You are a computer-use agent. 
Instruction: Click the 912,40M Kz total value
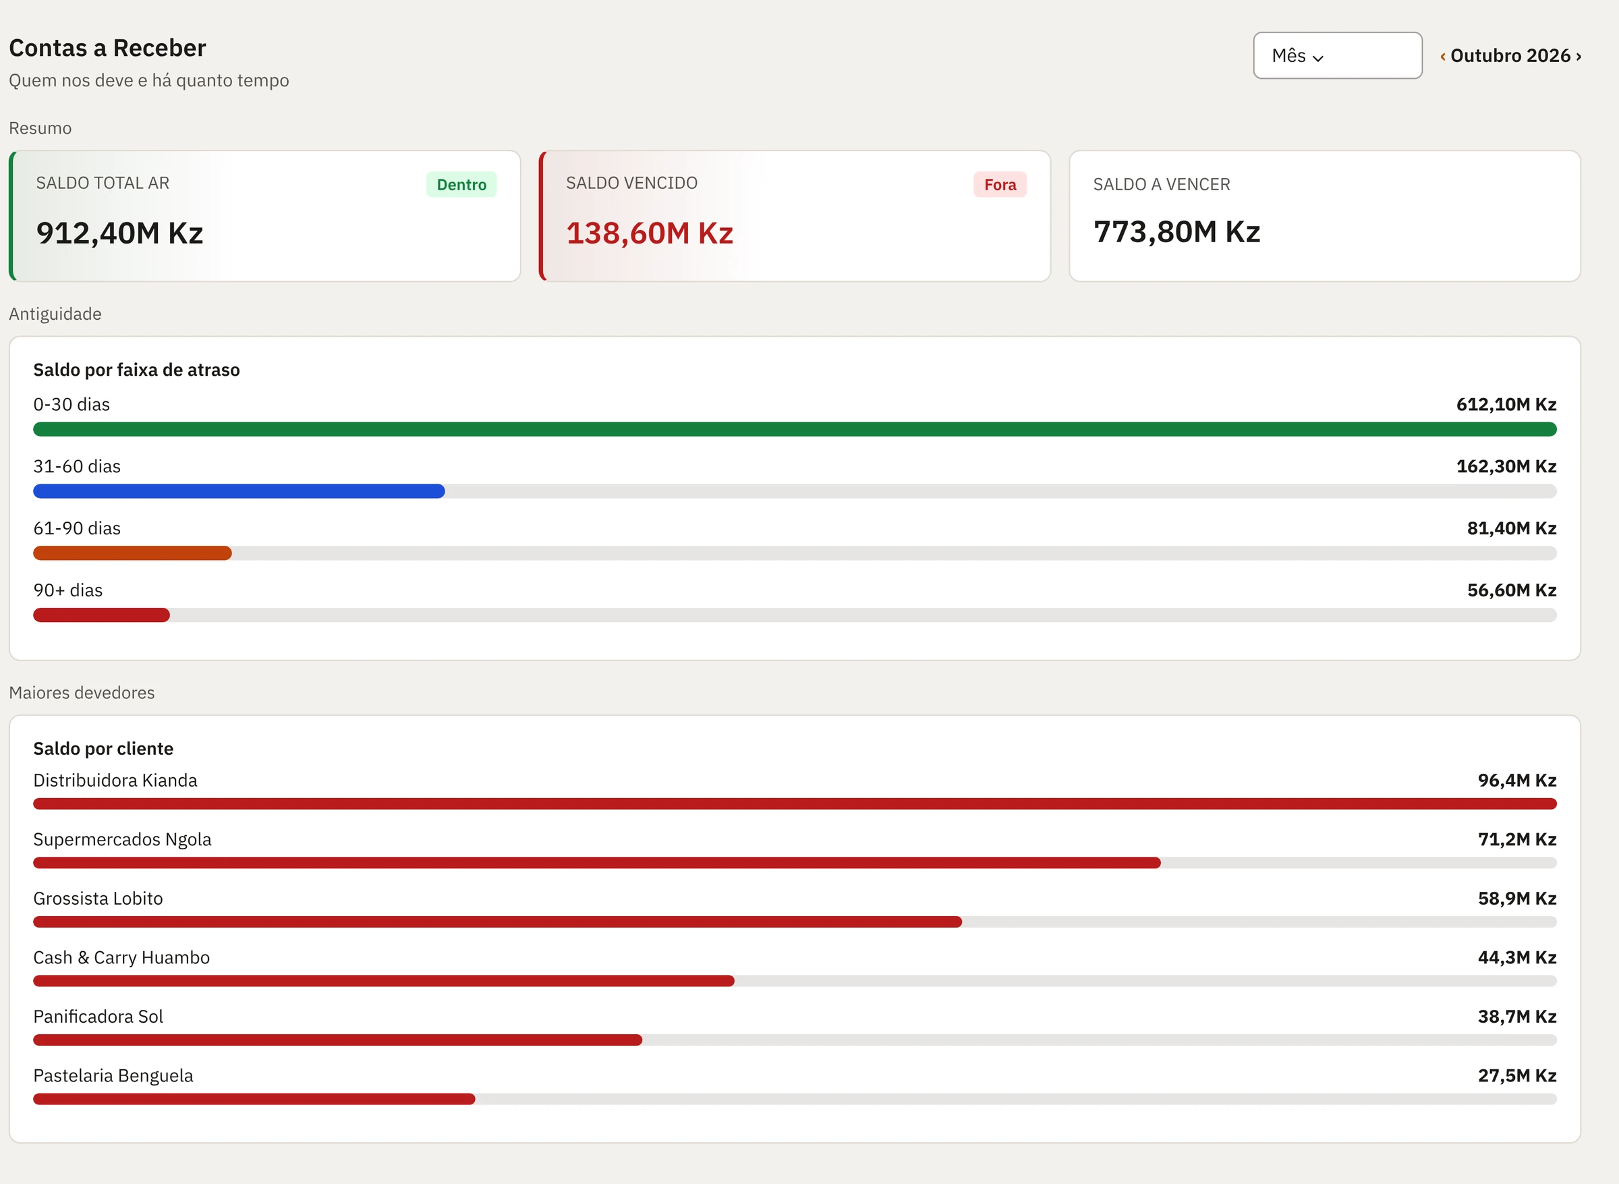pos(119,233)
